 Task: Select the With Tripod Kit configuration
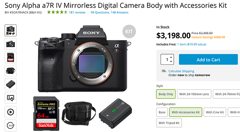click(169, 123)
